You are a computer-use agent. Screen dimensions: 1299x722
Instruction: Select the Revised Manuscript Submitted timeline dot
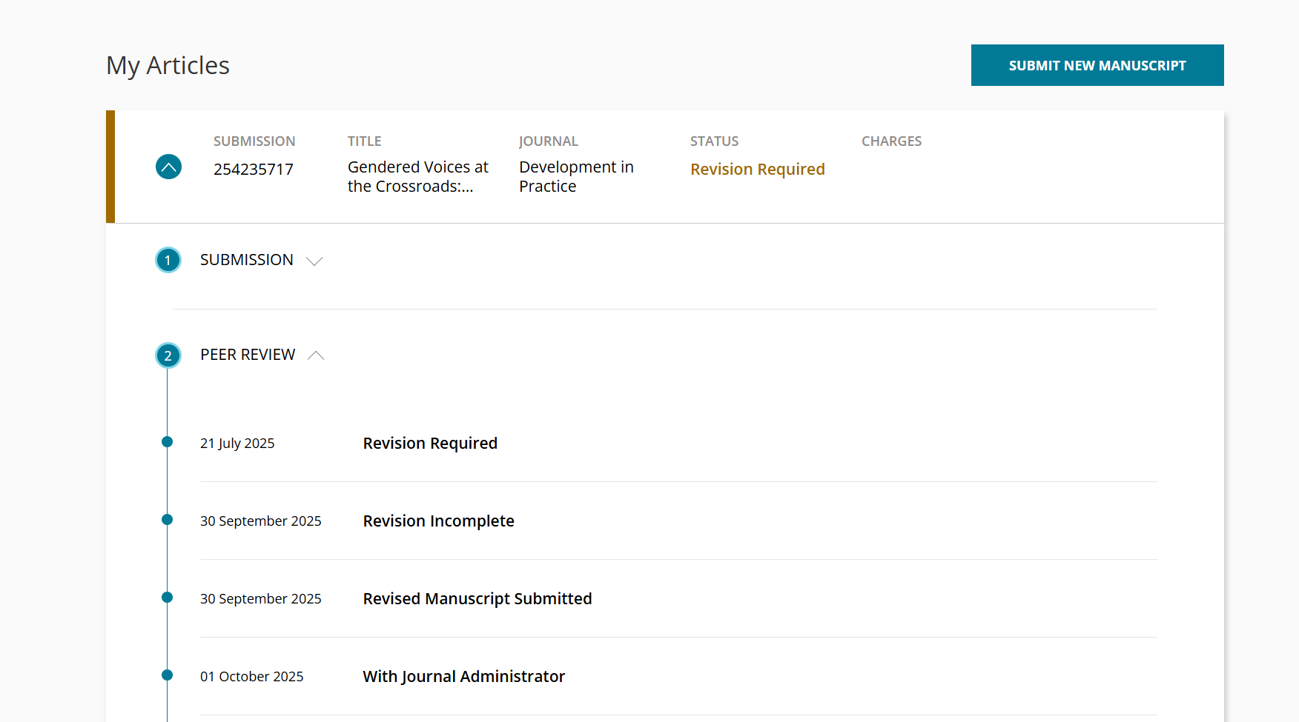point(168,598)
